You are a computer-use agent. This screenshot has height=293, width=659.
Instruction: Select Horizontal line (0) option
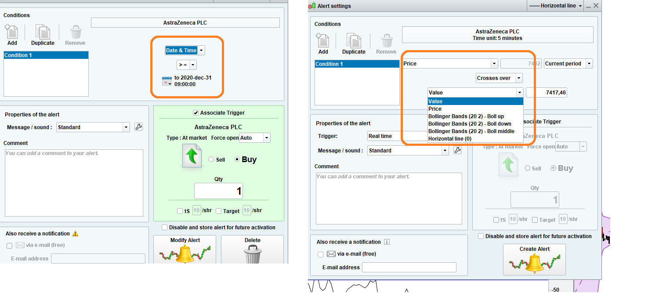click(475, 139)
